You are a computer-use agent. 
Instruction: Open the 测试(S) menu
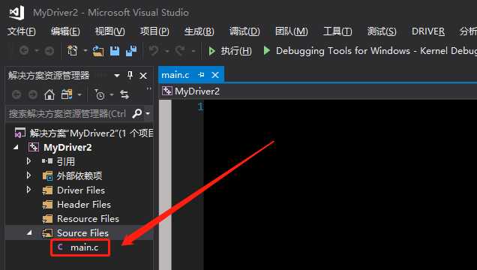point(382,31)
